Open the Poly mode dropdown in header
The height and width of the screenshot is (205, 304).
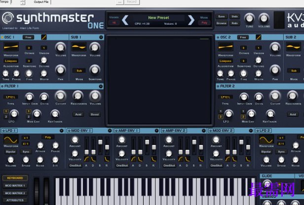coord(204,23)
